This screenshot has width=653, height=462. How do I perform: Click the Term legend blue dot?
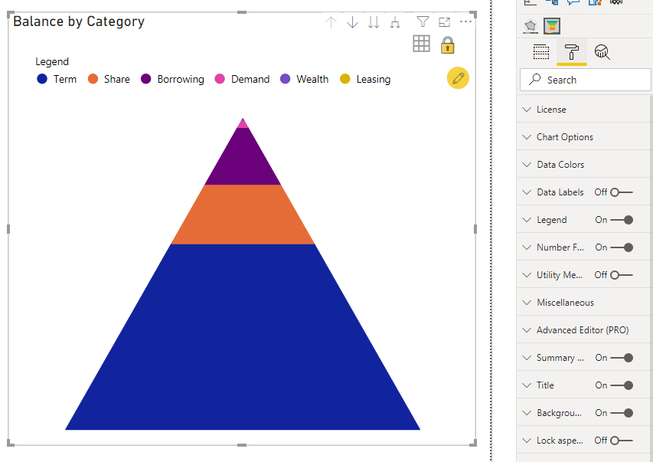(x=42, y=79)
